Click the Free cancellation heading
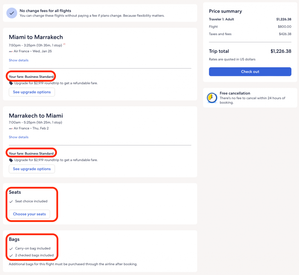This screenshot has height=275, width=299. point(235,93)
